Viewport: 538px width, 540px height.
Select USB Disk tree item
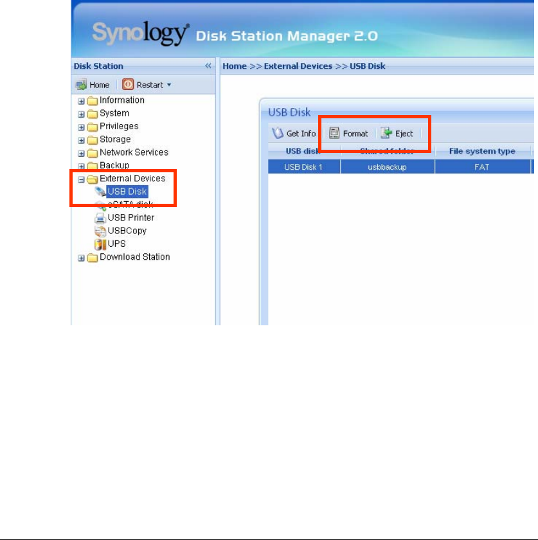click(x=127, y=192)
